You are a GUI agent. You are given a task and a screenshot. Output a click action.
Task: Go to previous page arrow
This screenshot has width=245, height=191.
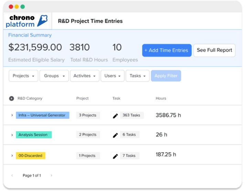pos(12,175)
